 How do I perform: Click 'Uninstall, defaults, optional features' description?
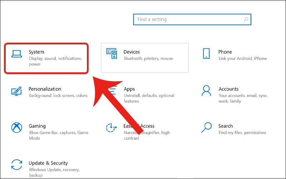[x=149, y=98]
